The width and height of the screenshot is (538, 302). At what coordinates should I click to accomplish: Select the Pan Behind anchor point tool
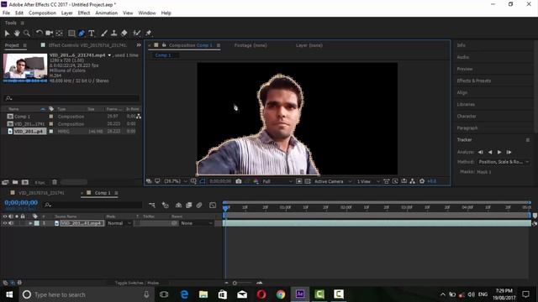coord(60,34)
